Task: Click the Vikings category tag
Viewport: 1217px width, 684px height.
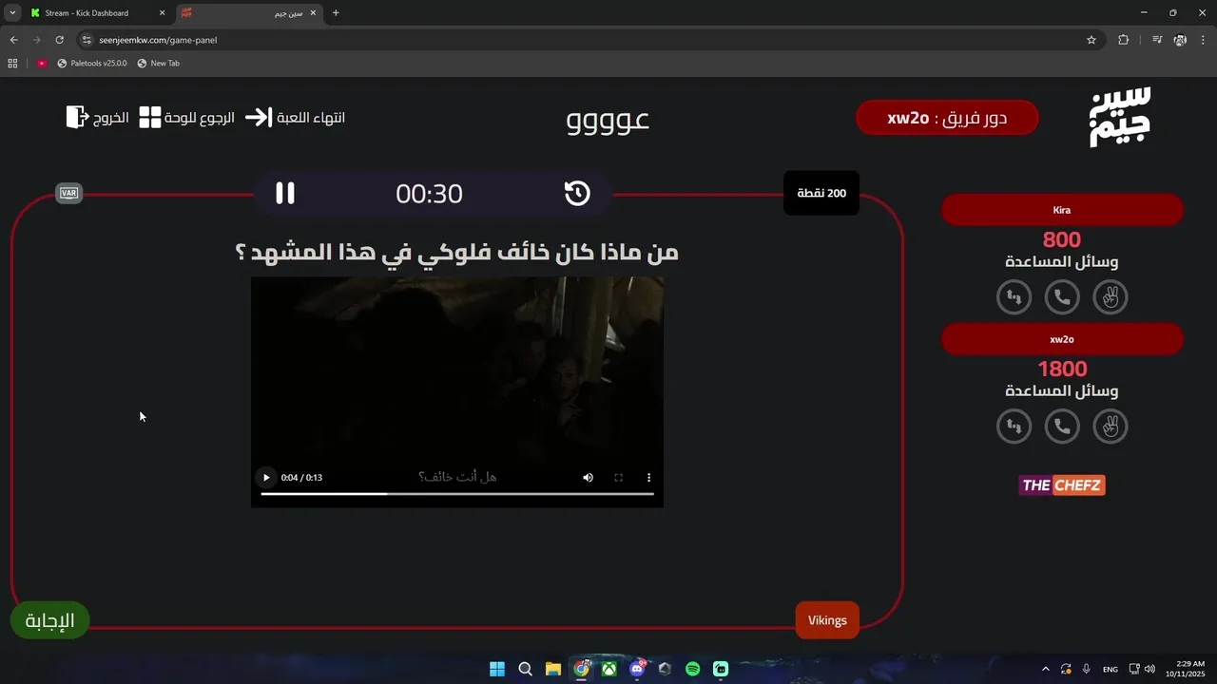Action: coord(827,620)
